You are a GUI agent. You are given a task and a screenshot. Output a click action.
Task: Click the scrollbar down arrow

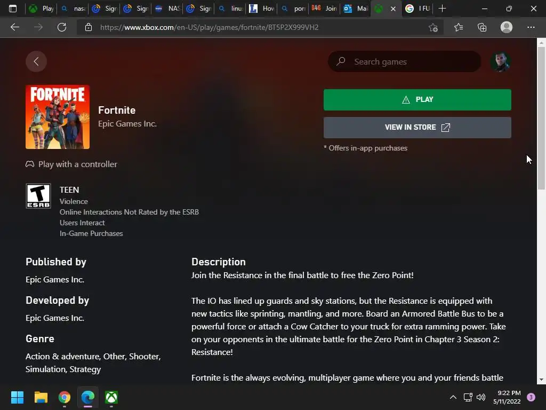pos(541,380)
